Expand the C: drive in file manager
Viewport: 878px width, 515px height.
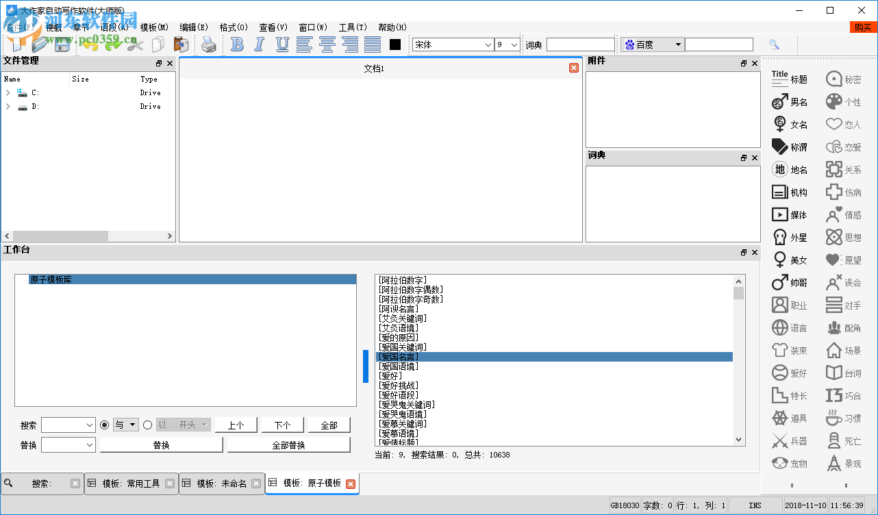(x=8, y=92)
